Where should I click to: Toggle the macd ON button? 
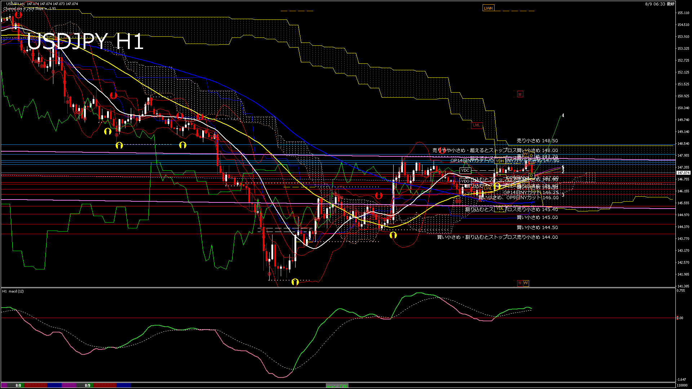pyautogui.click(x=337, y=386)
